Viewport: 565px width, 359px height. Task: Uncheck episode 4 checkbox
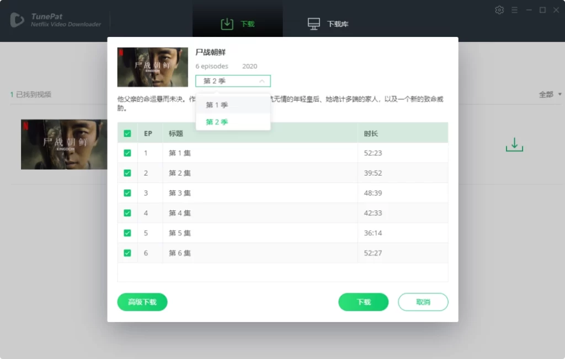point(127,213)
